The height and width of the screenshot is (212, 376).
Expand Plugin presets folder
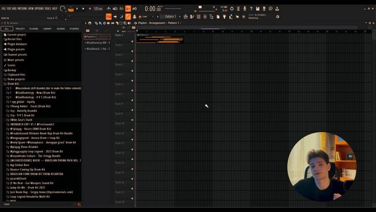(x=14, y=49)
